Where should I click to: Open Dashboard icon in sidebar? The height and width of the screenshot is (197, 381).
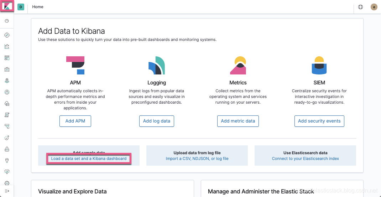[x=7, y=58]
